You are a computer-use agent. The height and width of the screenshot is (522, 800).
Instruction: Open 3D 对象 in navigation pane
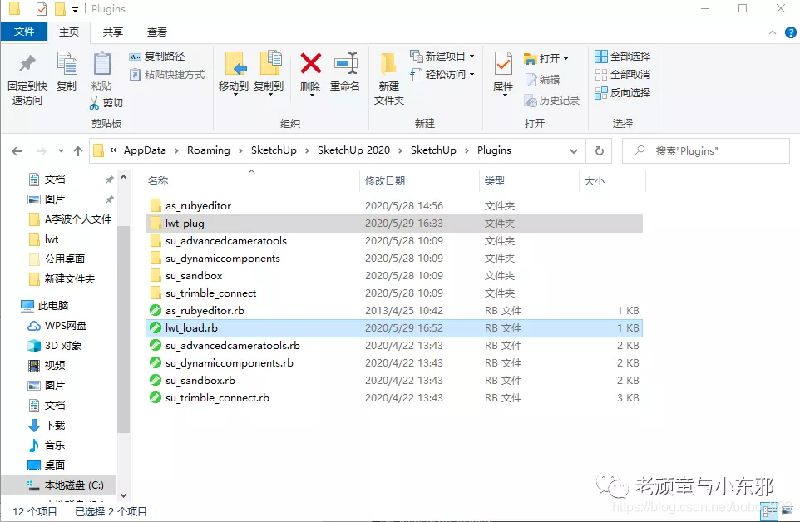point(55,345)
